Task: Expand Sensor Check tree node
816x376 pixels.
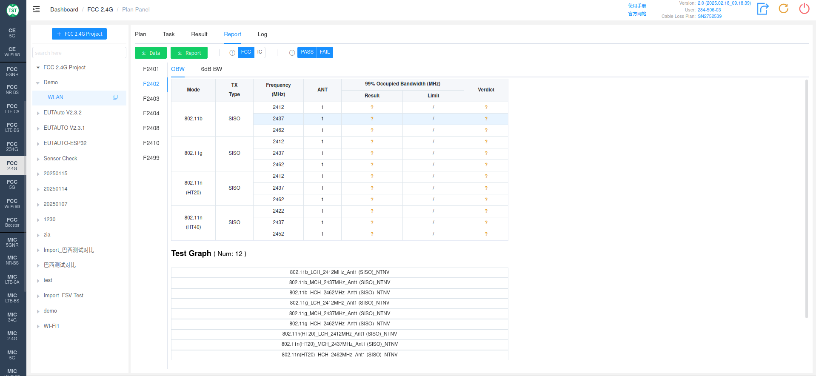Action: pos(38,159)
